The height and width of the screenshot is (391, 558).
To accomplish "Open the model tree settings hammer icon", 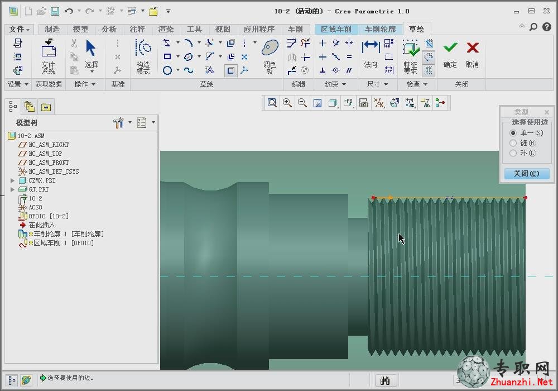I will (x=118, y=123).
